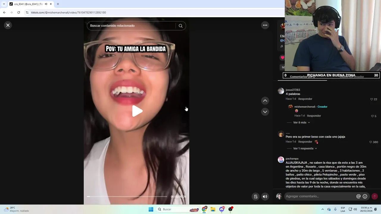Screen dimensions: 381x214
Task: View site information icon in address bar
Action: [x=27, y=12]
